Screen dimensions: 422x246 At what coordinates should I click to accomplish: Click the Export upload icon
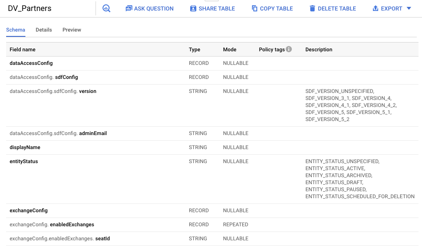point(375,8)
